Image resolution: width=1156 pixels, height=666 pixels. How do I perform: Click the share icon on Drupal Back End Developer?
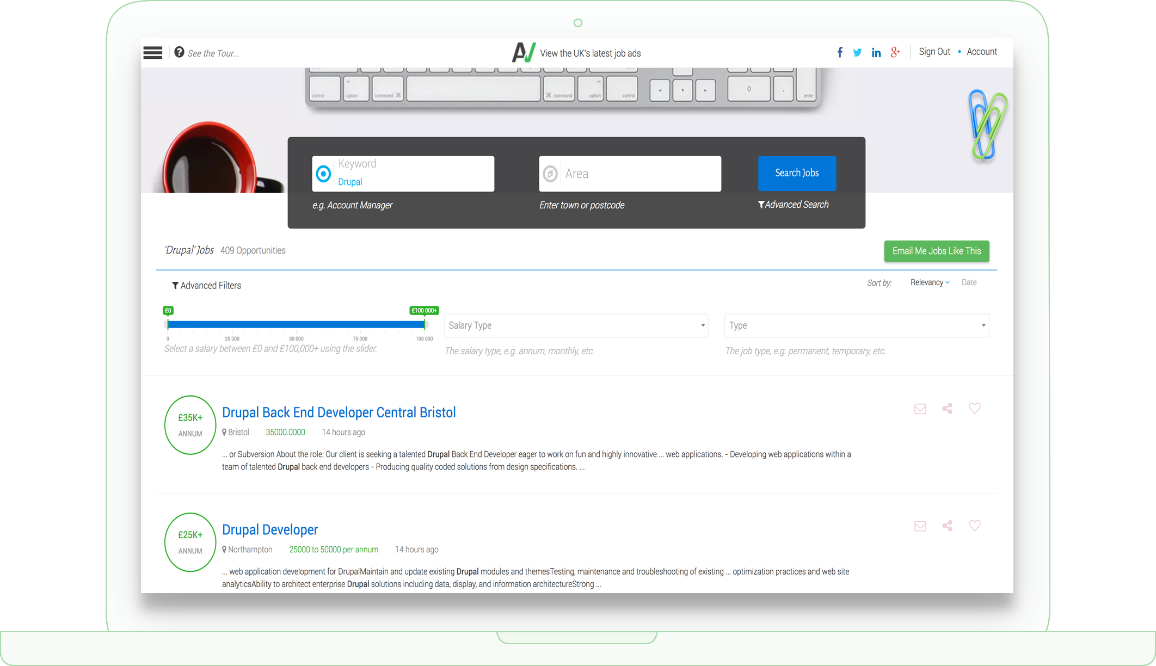click(947, 408)
